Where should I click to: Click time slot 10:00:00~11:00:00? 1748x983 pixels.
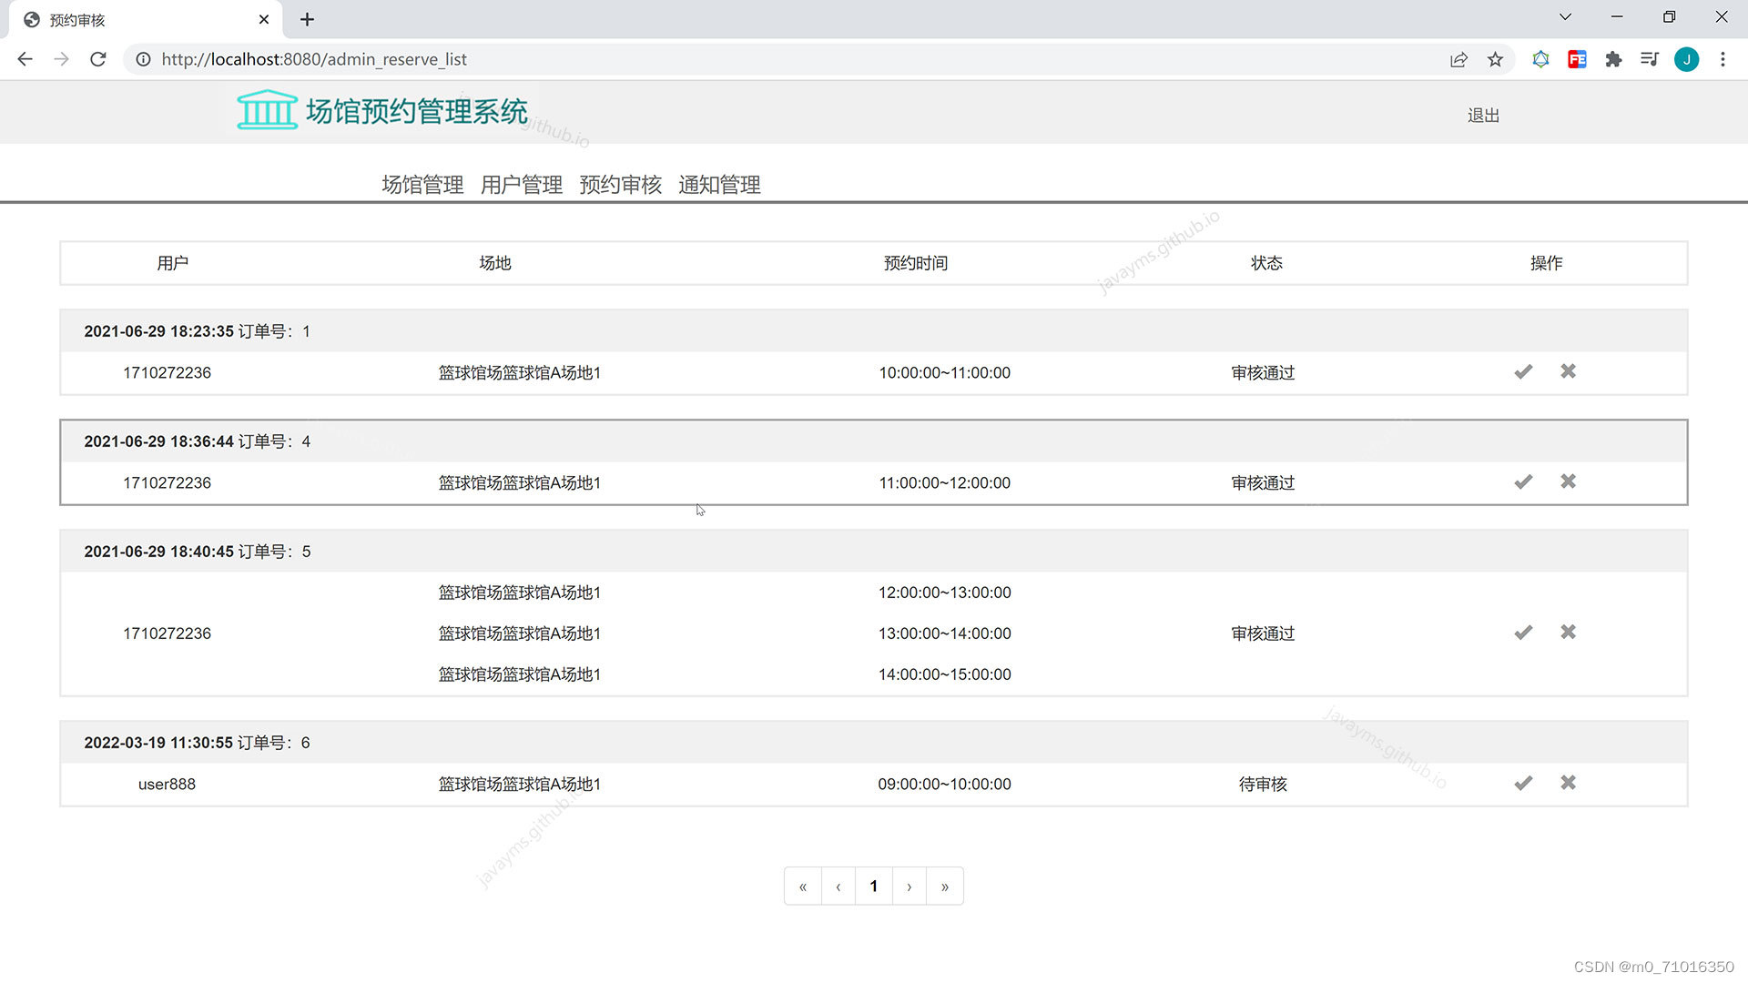944,372
